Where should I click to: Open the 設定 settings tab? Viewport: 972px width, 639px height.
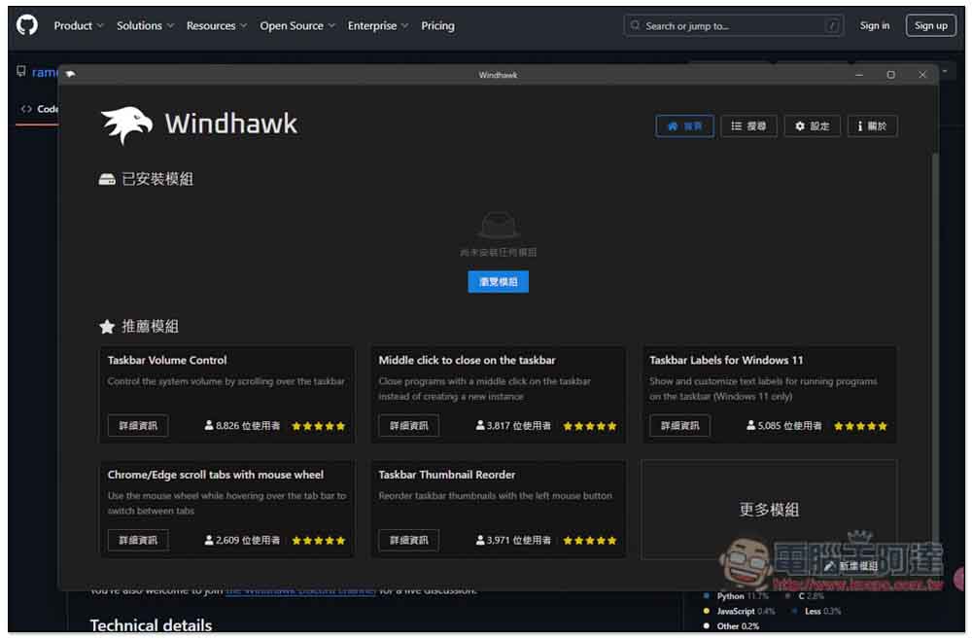(812, 125)
